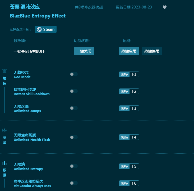Click 切换 button for F3 hotkey
The image size is (194, 191).
124,108
